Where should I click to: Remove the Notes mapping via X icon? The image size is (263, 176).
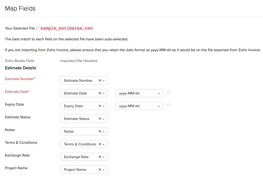[x=100, y=131]
